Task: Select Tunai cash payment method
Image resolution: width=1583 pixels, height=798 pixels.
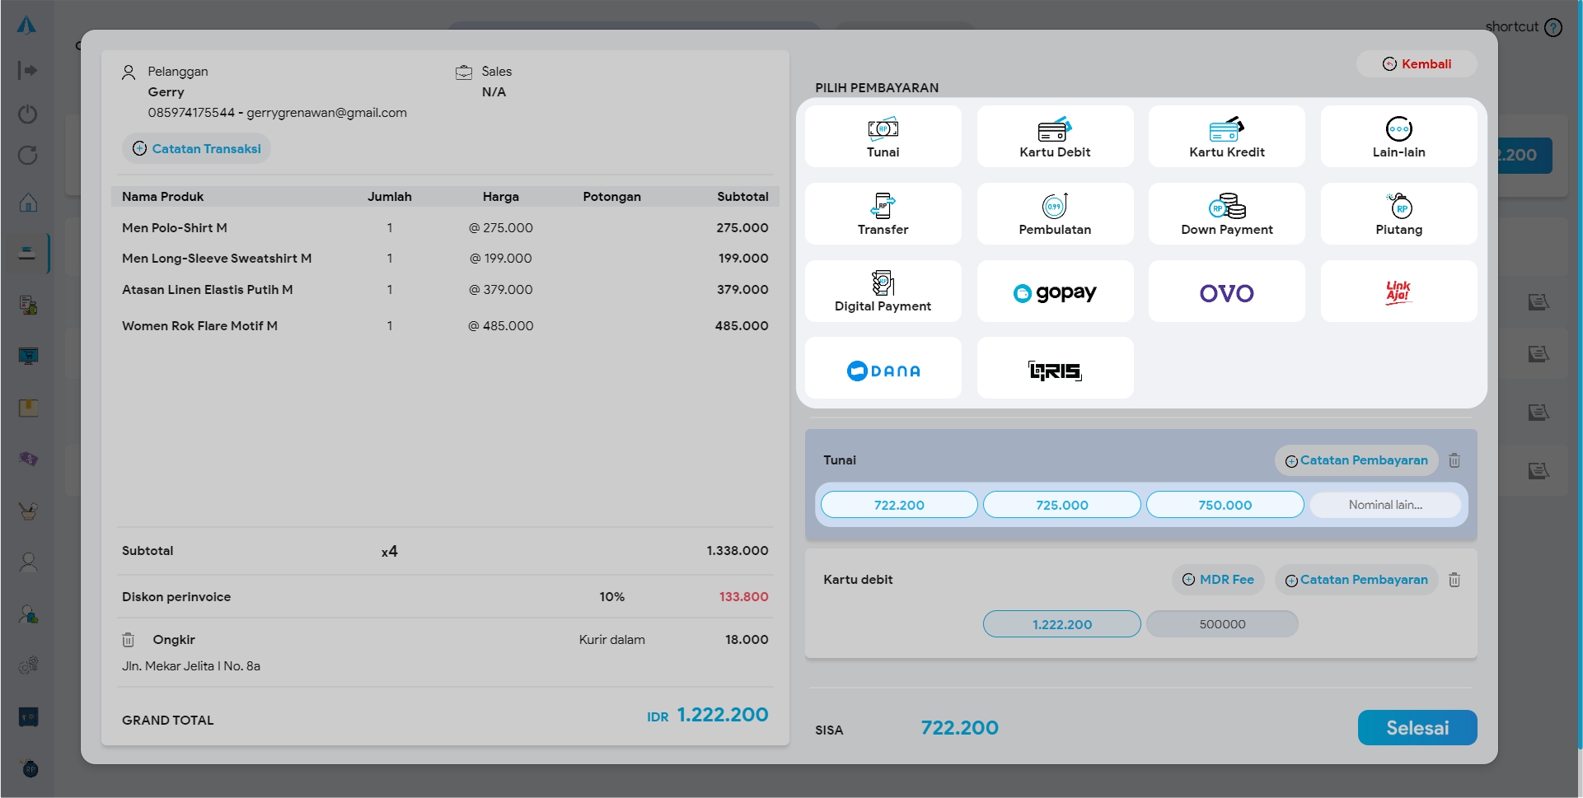Action: pyautogui.click(x=883, y=137)
